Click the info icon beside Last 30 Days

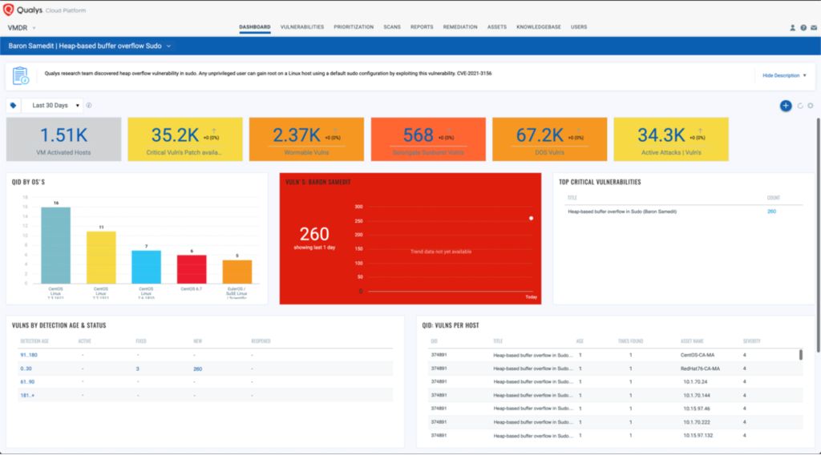point(89,105)
